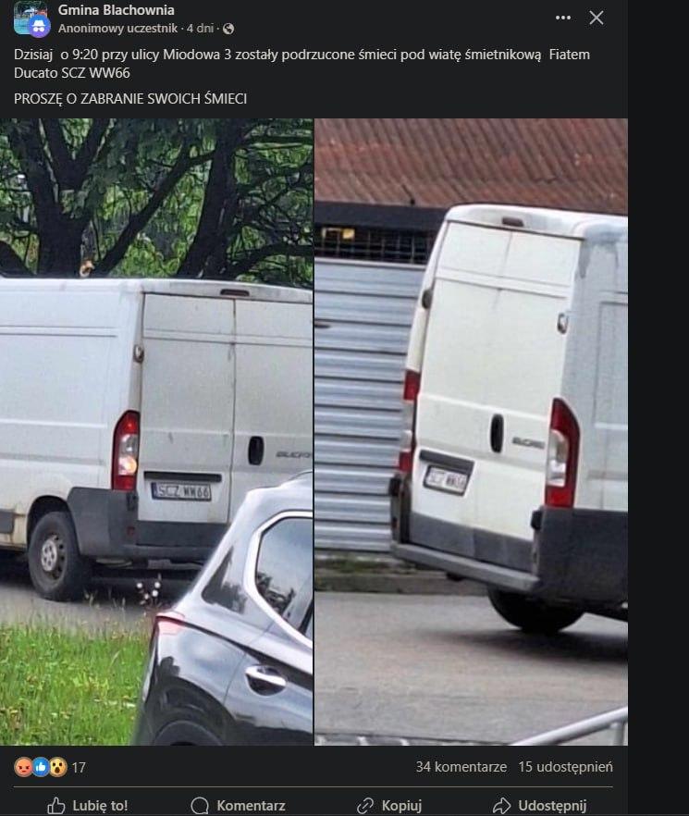Click the Anonimowy uczestnik author name
This screenshot has width=689, height=816.
point(117,29)
